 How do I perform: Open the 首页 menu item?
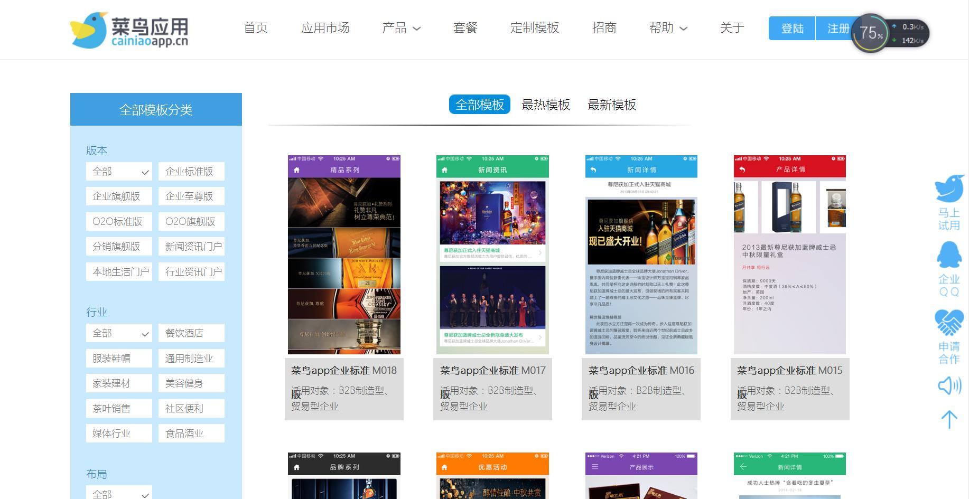(256, 29)
